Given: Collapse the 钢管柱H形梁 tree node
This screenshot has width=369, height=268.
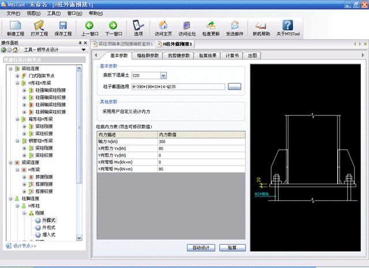Looking at the screenshot, I should pos(17,141).
